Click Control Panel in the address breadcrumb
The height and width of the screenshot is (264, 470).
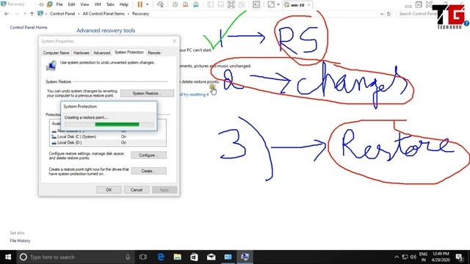(x=62, y=14)
